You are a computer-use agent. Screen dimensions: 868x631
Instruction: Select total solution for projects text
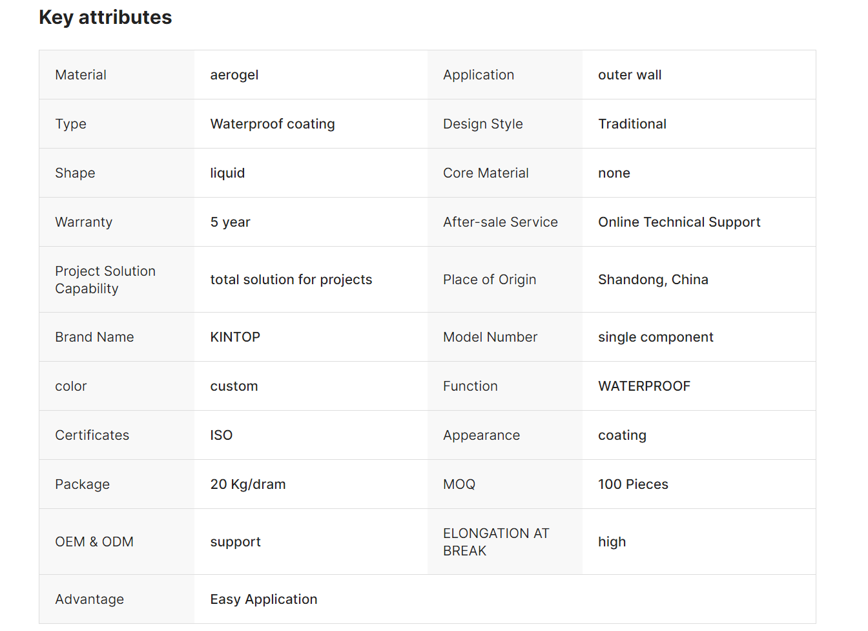291,280
